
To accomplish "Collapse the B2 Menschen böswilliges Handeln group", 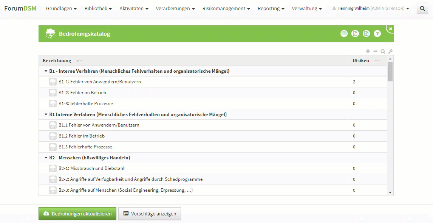I will tap(46, 157).
